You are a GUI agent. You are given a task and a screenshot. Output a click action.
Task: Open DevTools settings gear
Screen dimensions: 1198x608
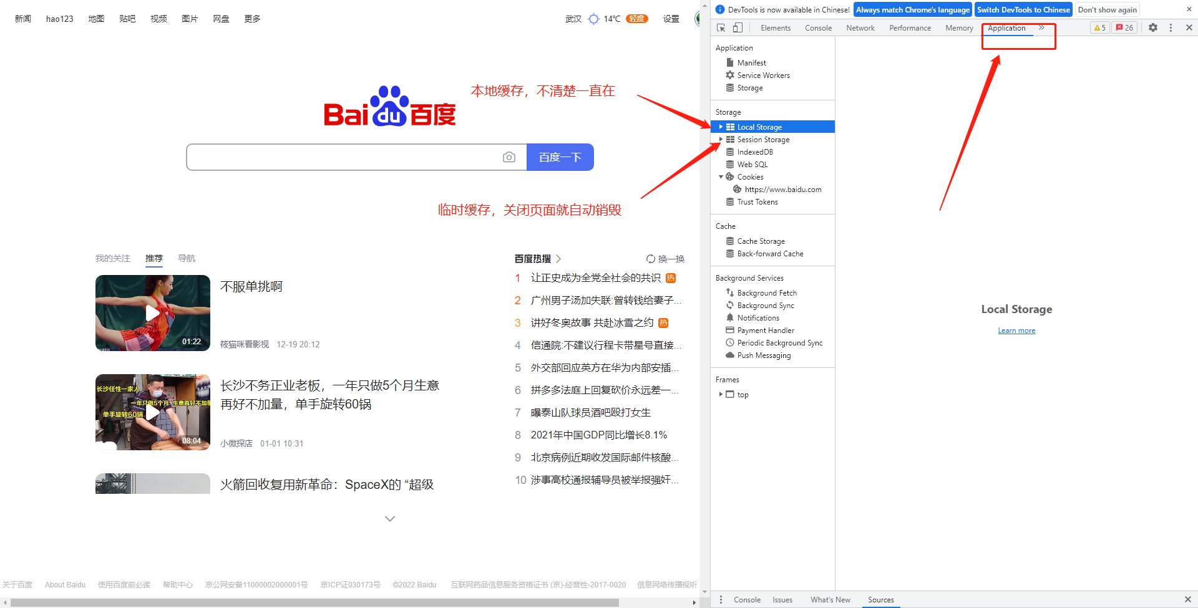tap(1153, 28)
